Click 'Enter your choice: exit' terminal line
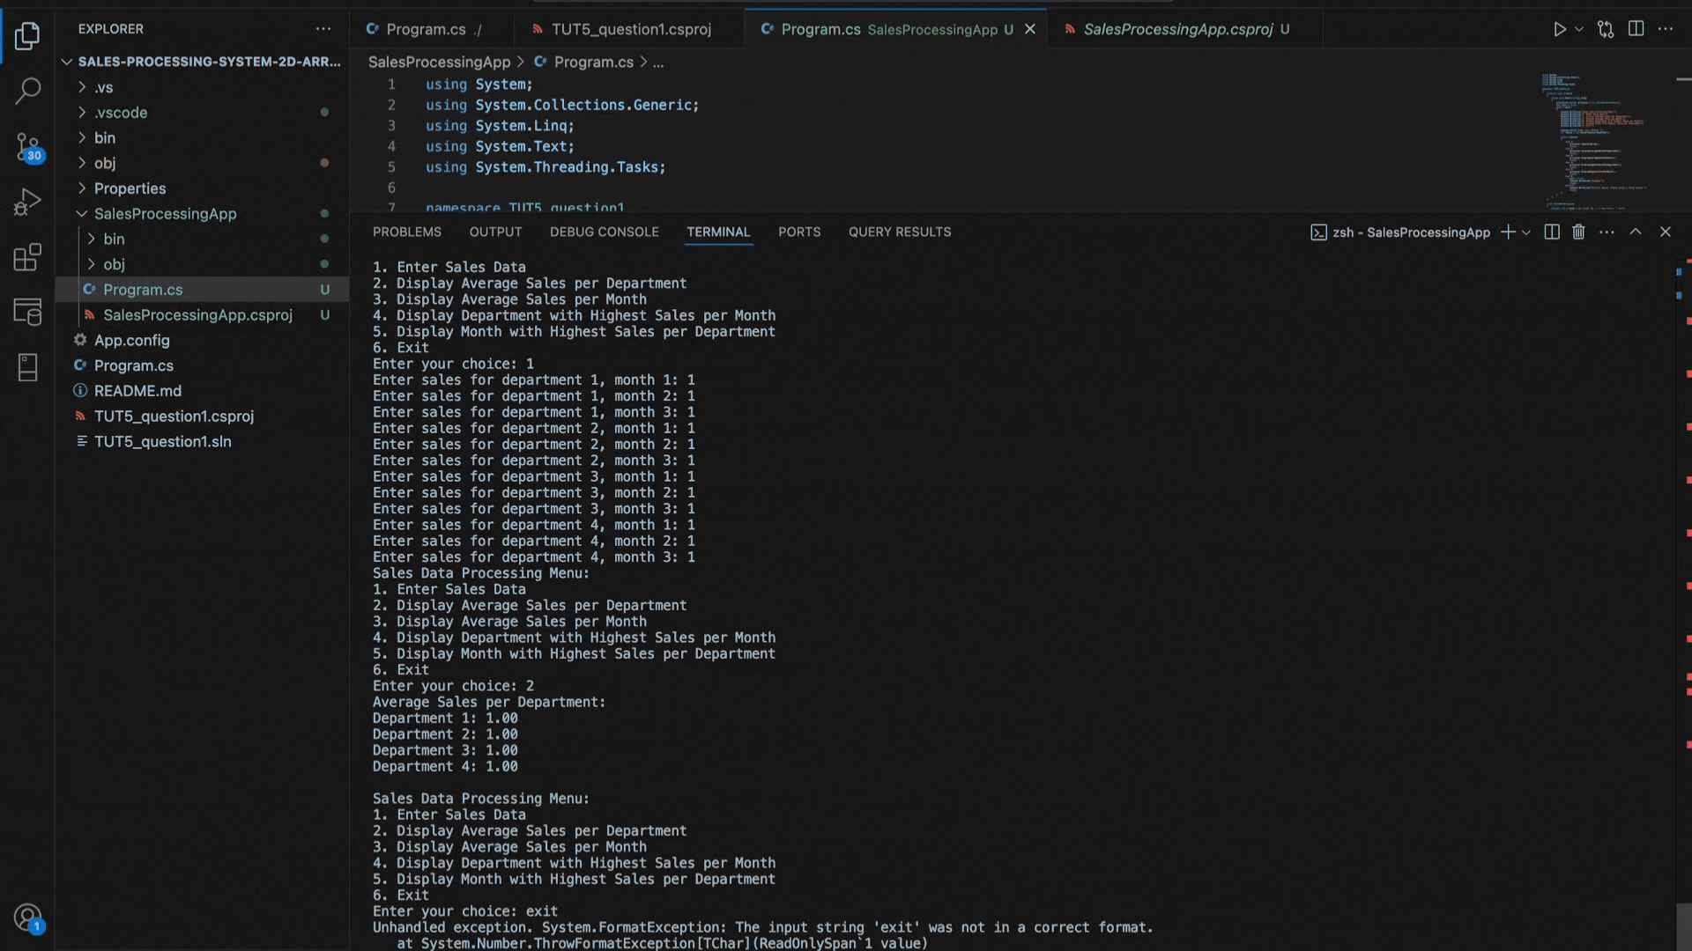This screenshot has width=1692, height=951. 464,911
